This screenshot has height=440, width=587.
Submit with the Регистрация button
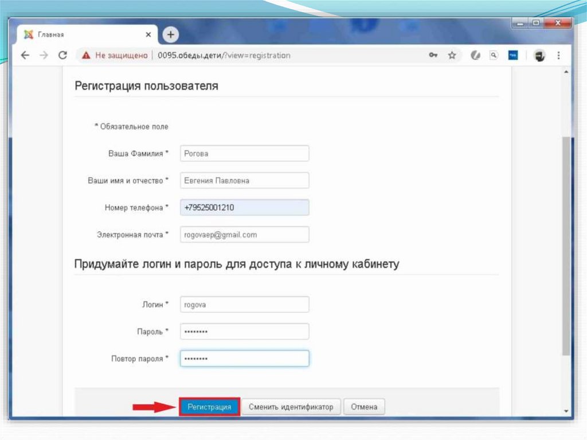click(x=209, y=407)
